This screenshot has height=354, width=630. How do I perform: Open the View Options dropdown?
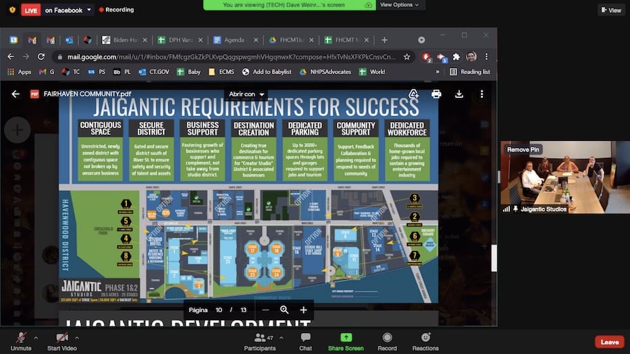coord(399,5)
